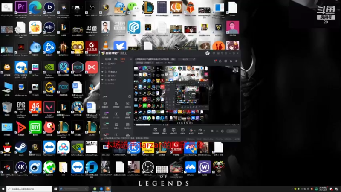Select the 全屏 2 source row
Viewport: 341px width, 192px height.
[117, 76]
